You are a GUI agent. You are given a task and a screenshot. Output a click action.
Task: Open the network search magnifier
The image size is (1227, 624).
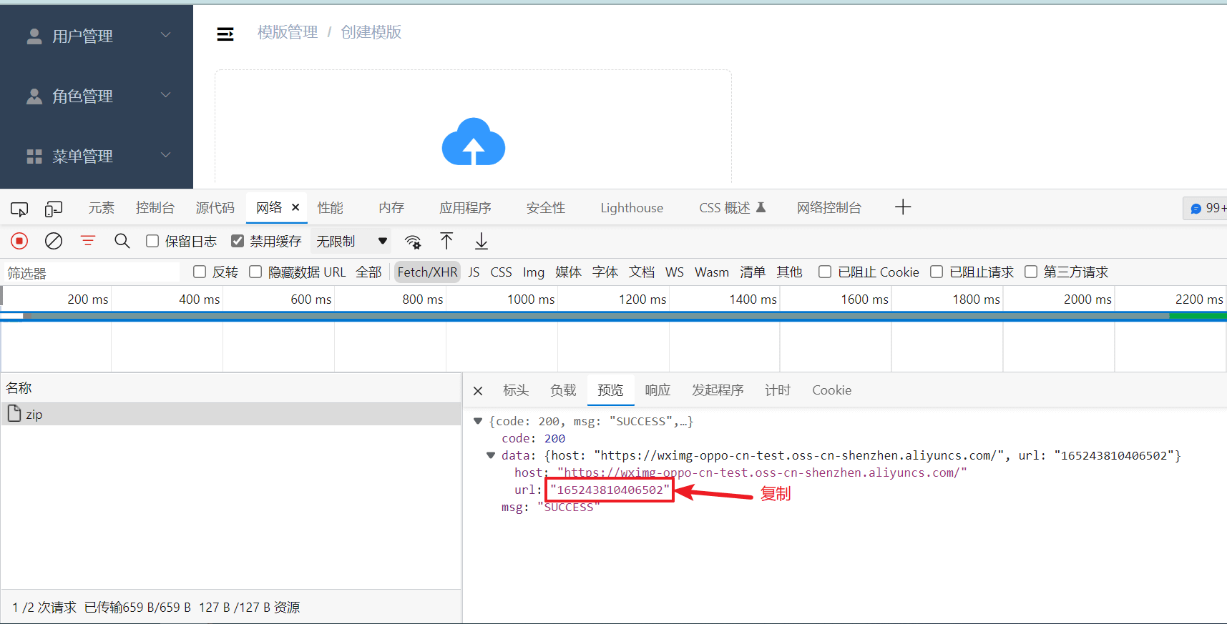[122, 242]
